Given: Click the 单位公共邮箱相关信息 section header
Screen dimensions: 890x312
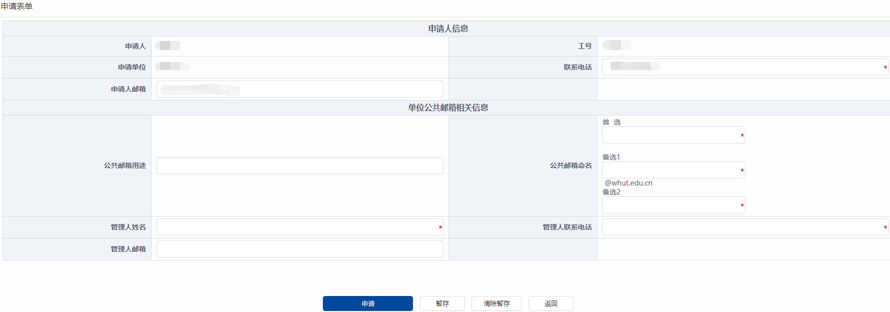Looking at the screenshot, I should pos(448,107).
